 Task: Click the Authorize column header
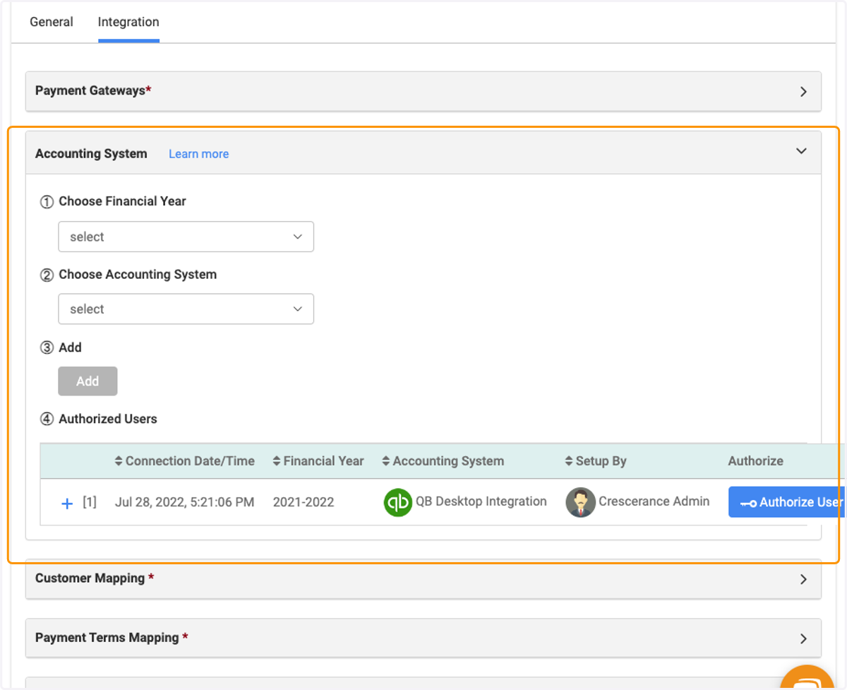click(756, 461)
